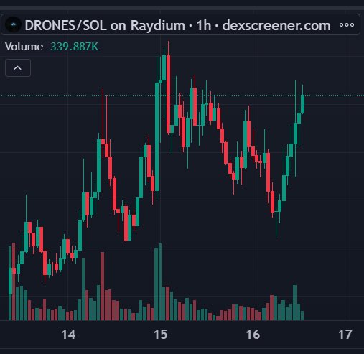The height and width of the screenshot is (354, 364).
Task: Click the date label 17 on time axis
Action: [x=345, y=335]
